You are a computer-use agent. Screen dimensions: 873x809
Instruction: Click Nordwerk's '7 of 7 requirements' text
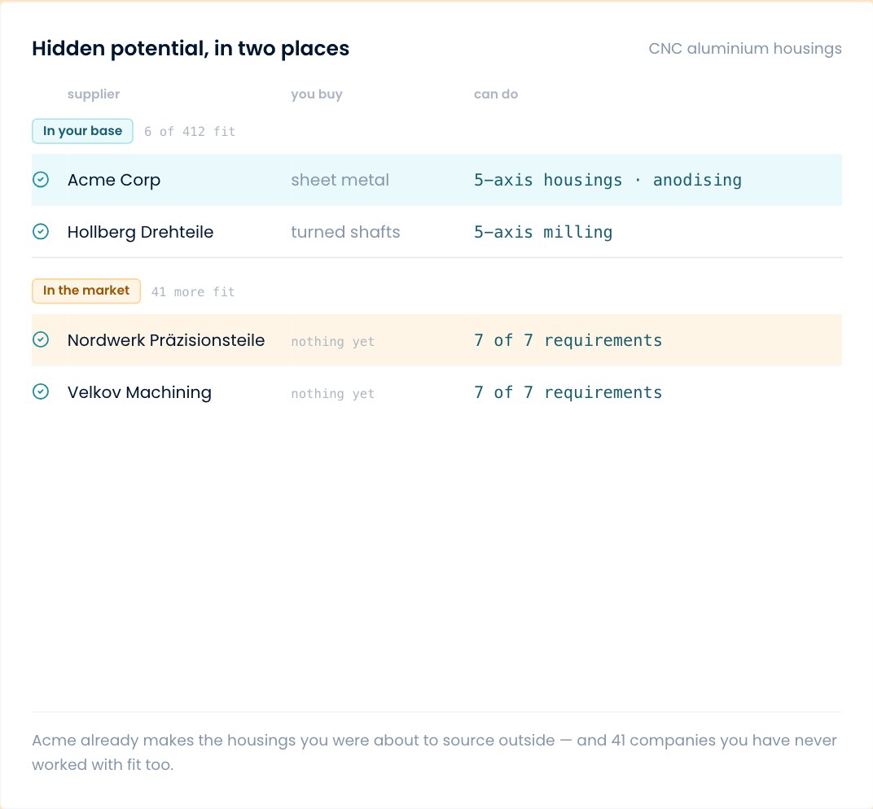tap(568, 340)
